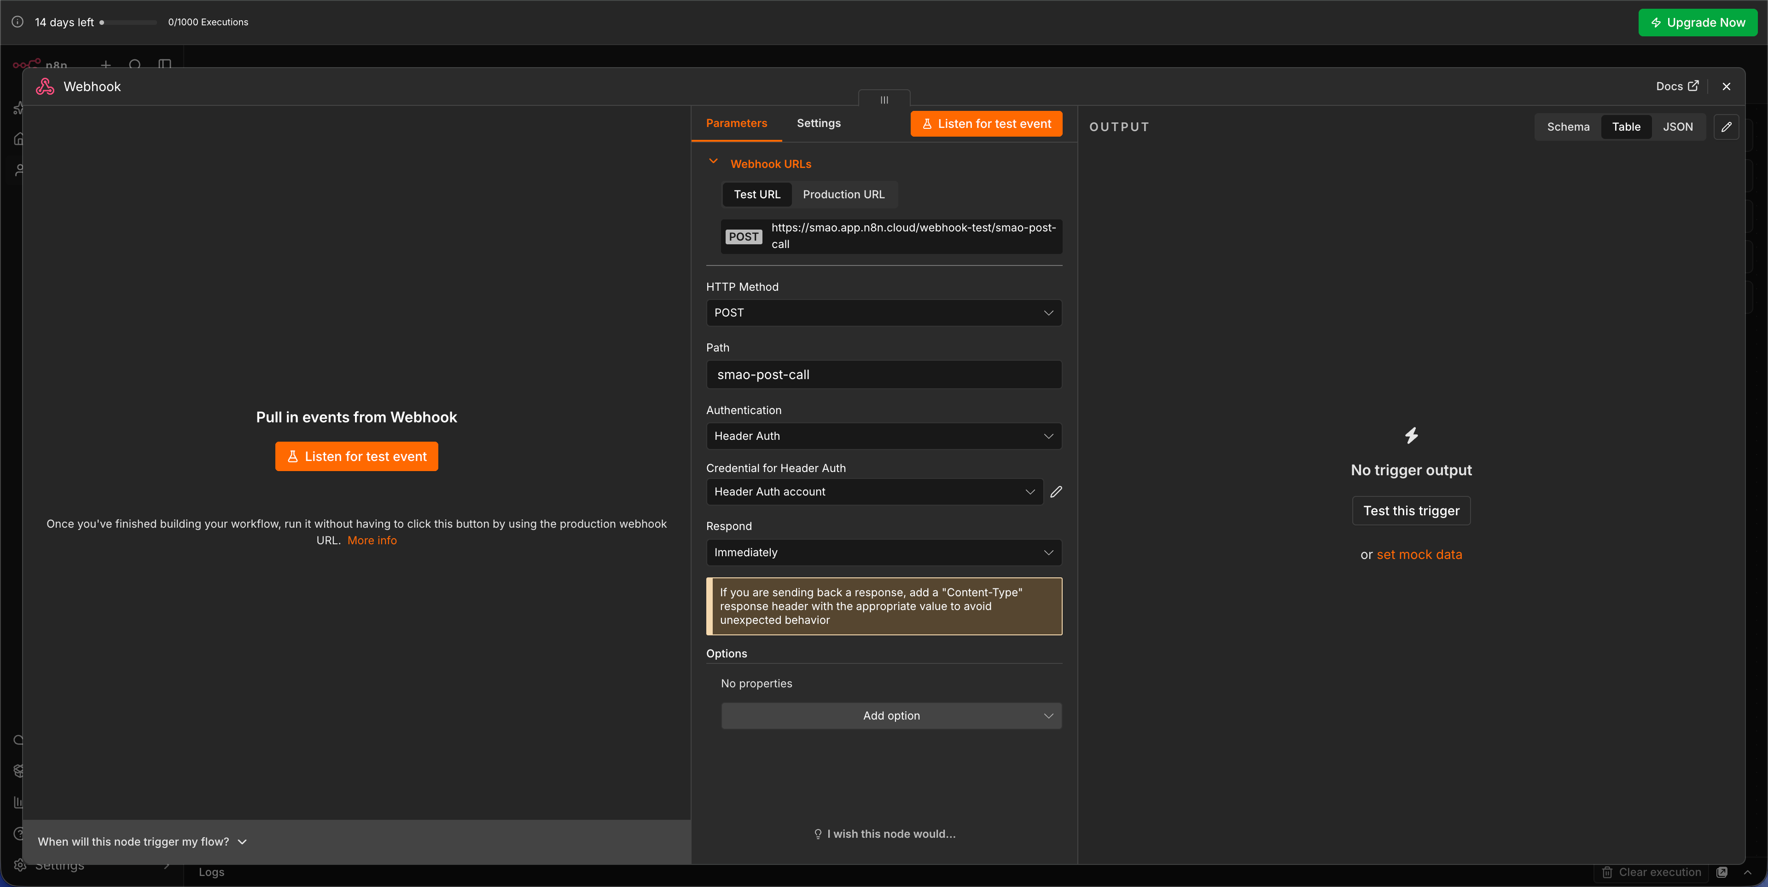The height and width of the screenshot is (887, 1768).
Task: Click the set mock data link
Action: (1419, 554)
